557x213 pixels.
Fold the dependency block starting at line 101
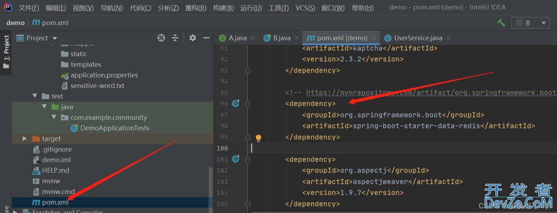tap(247, 160)
